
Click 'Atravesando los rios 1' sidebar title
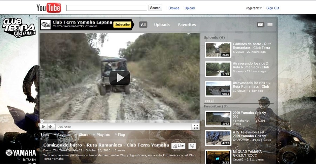[x=251, y=85]
